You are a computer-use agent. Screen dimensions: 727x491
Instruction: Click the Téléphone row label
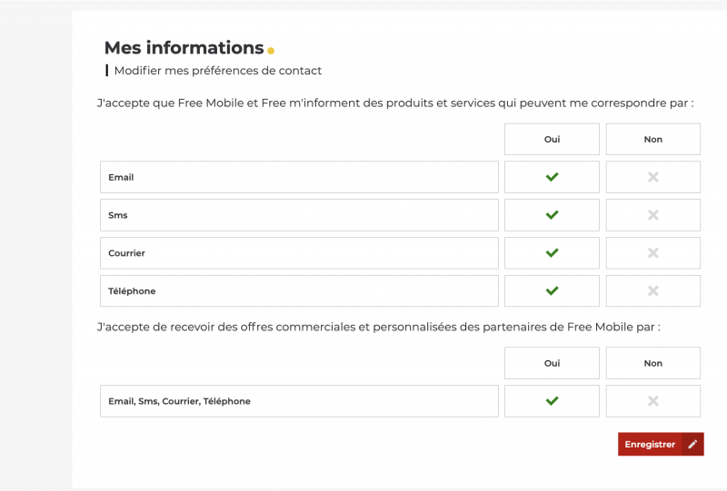tap(132, 291)
